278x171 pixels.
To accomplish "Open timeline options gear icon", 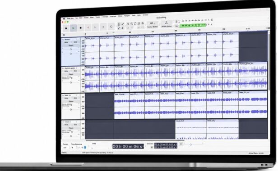I will (x=64, y=35).
